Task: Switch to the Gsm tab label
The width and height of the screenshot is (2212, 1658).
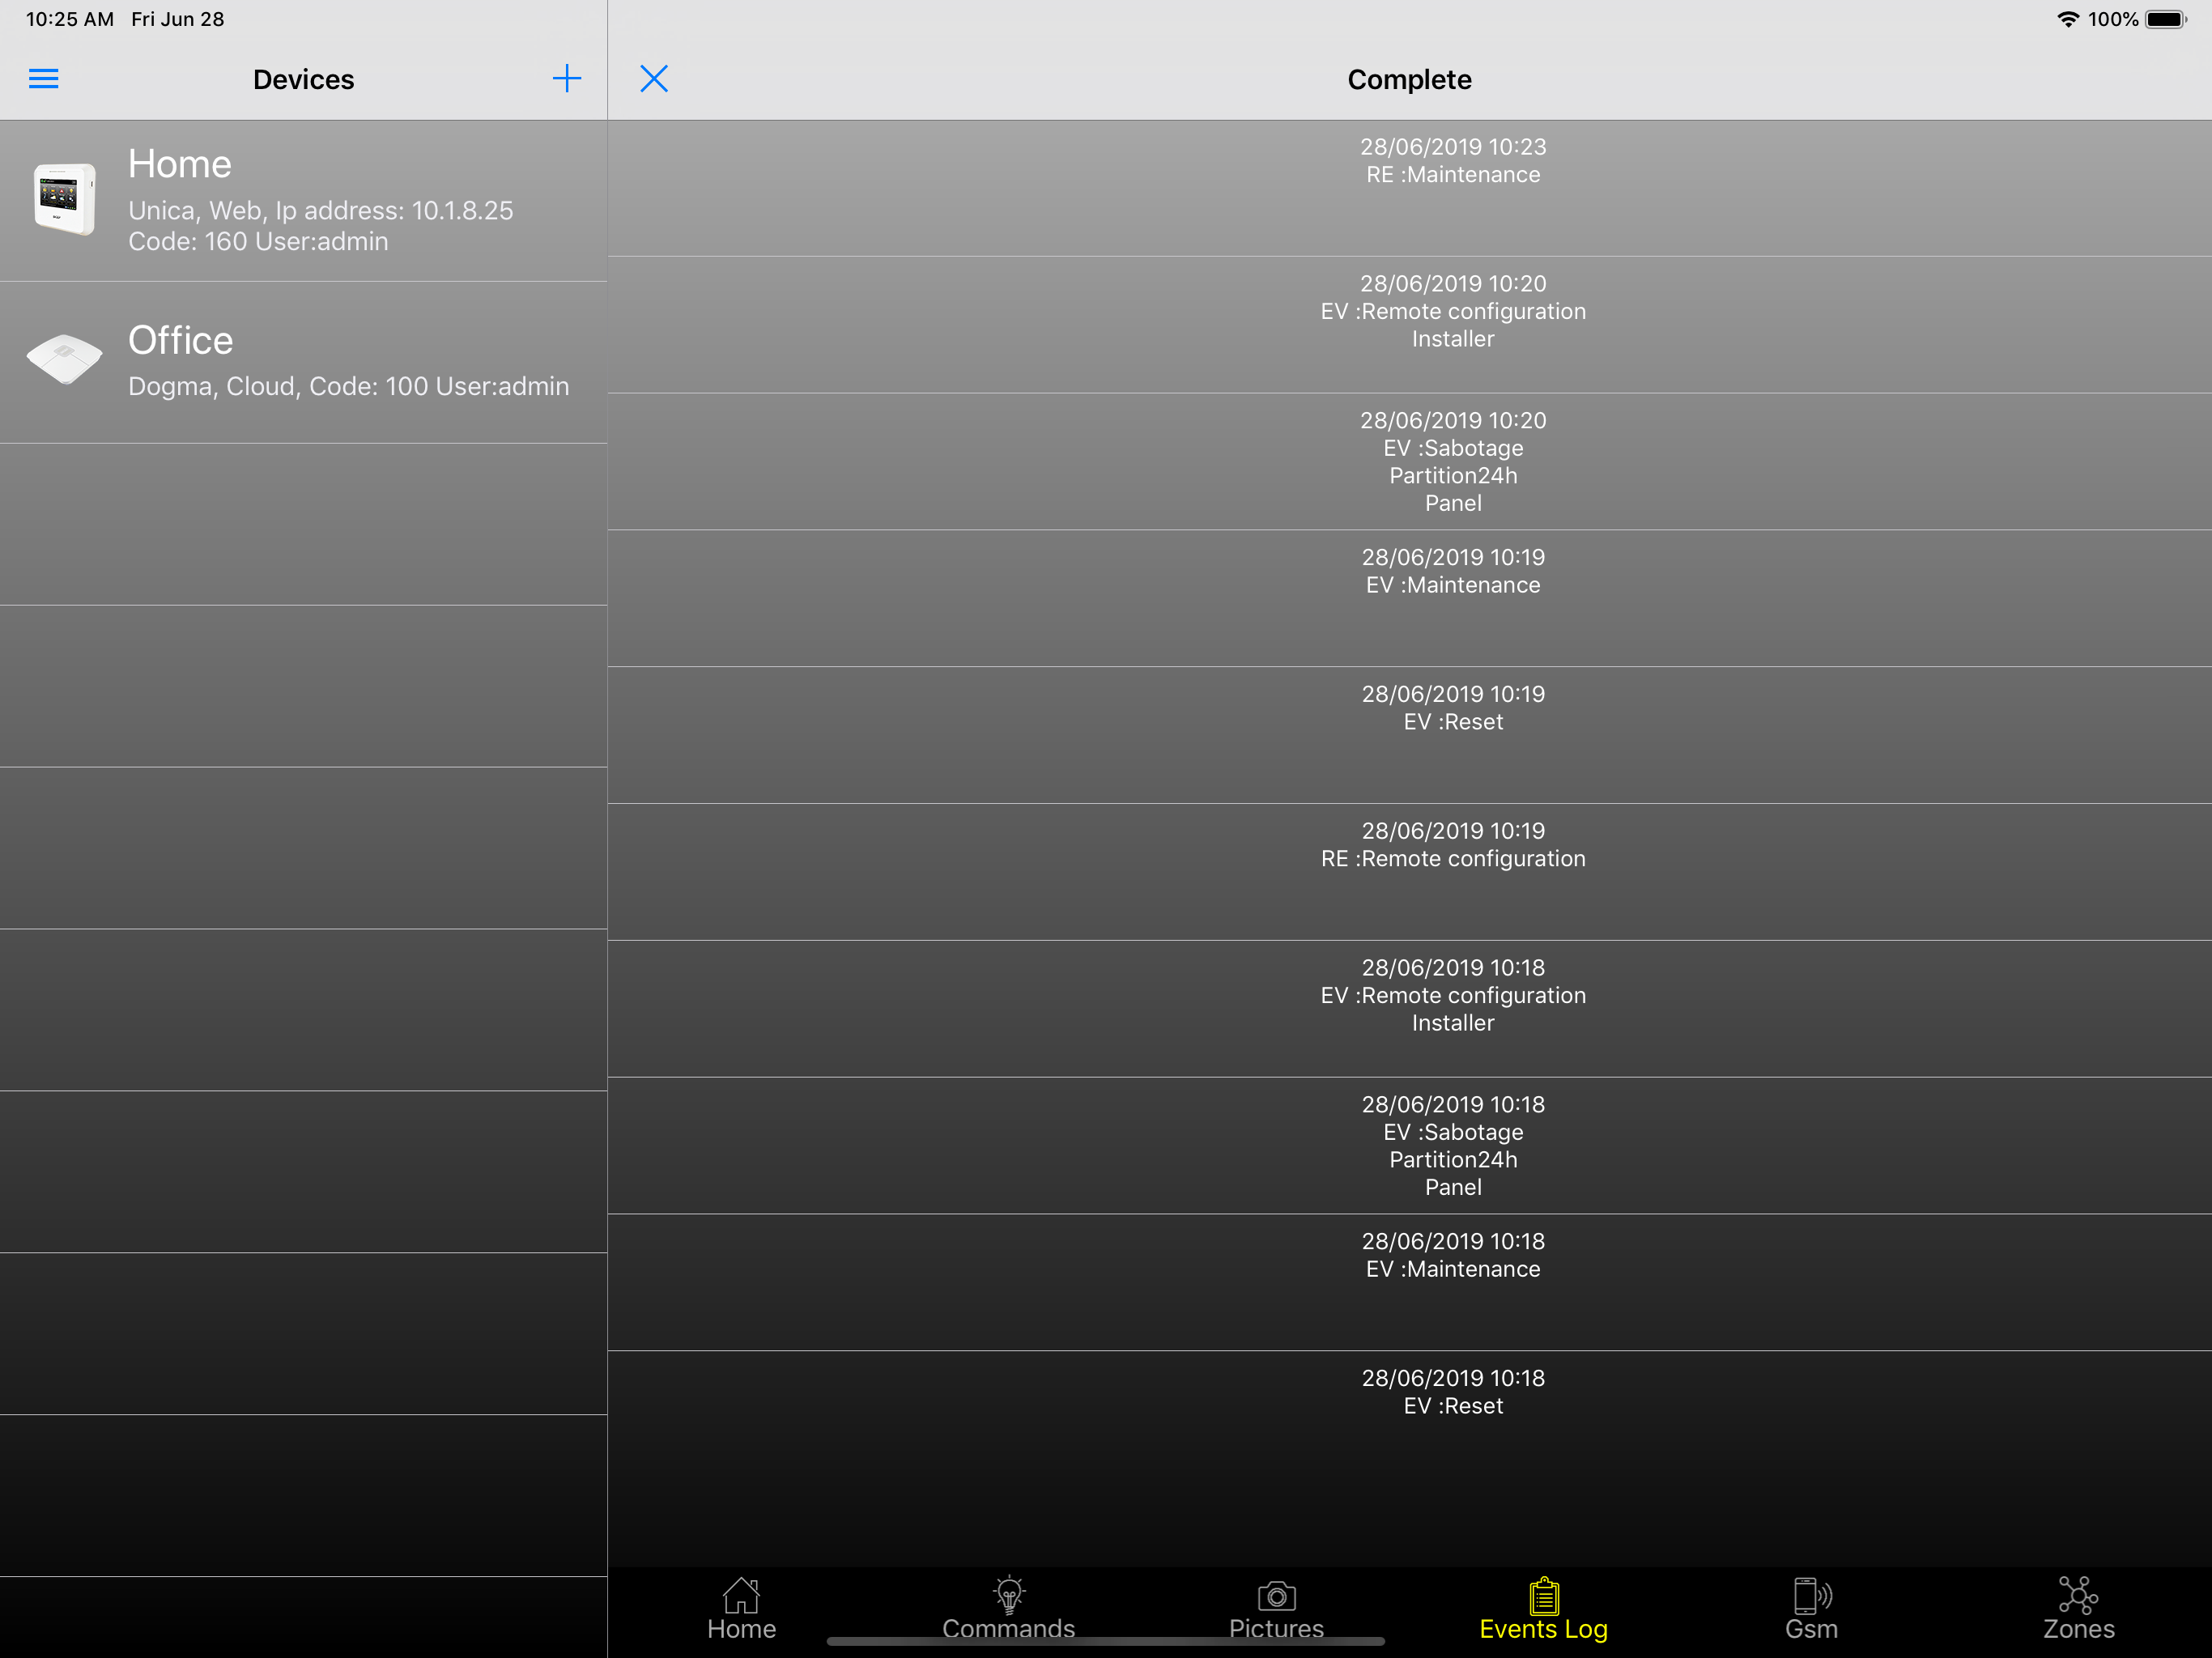Action: pos(1812,1629)
